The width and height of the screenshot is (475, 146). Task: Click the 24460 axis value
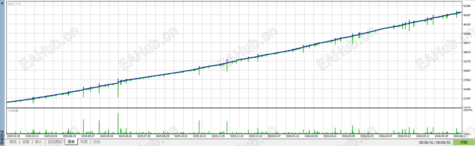pyautogui.click(x=467, y=90)
